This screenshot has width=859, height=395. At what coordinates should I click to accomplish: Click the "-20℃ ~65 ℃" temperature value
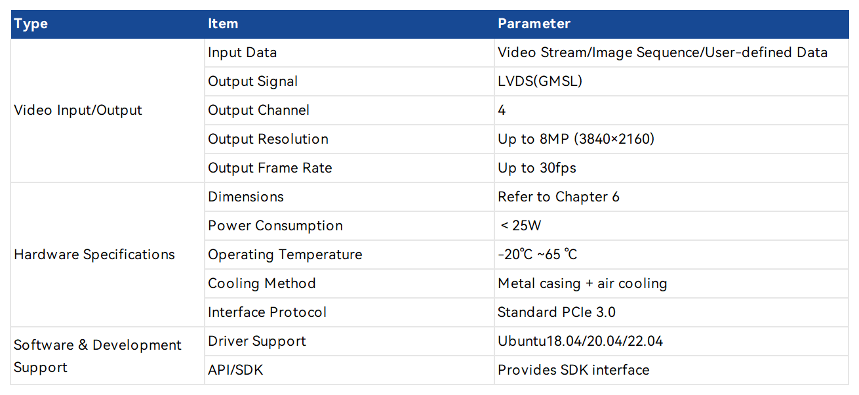538,255
